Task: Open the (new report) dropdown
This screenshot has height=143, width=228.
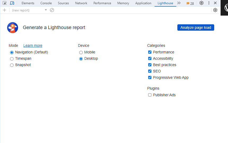Action: [x=29, y=10]
